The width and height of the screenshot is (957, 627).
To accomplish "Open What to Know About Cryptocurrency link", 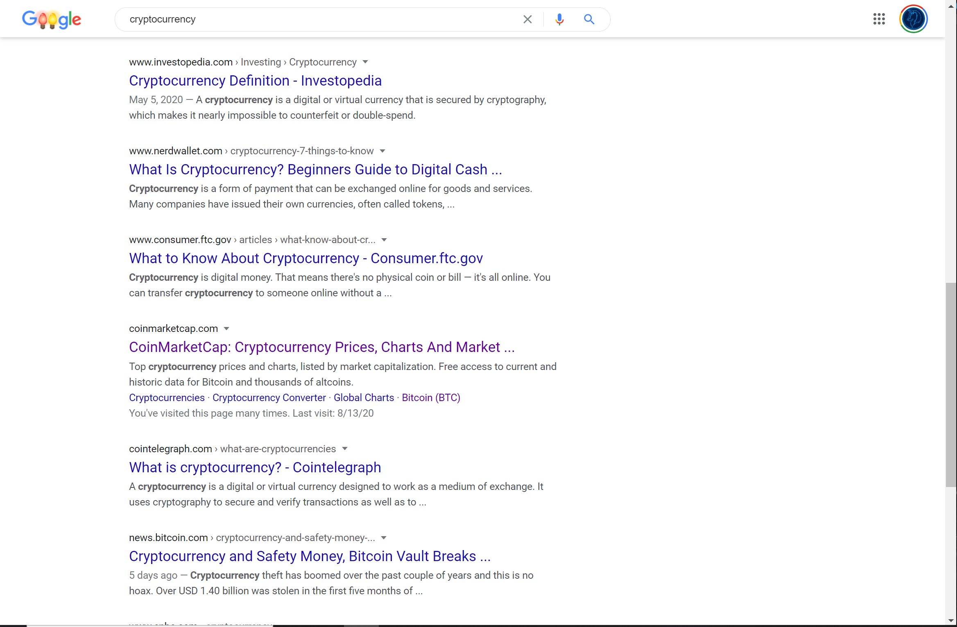I will (x=306, y=258).
